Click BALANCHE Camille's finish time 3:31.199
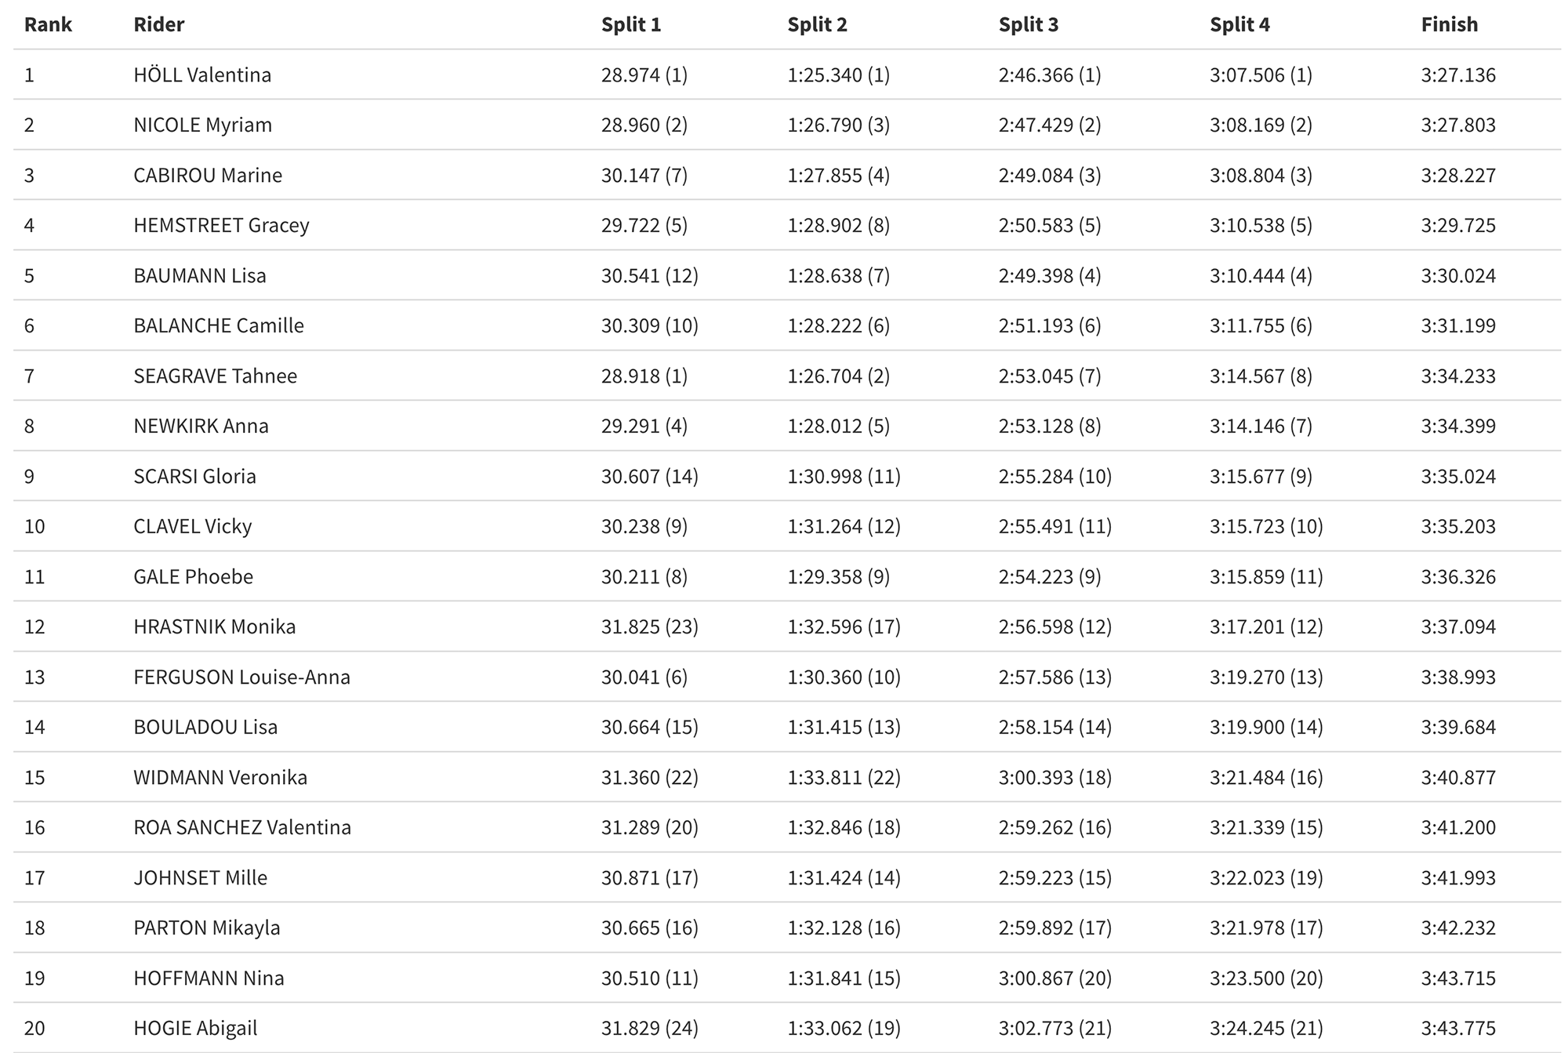Screen dimensions: 1568x1053 1458,325
